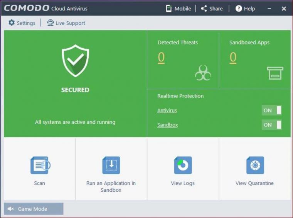The image size is (293, 218).
Task: Click the Scan tile icon
Action: point(40,165)
